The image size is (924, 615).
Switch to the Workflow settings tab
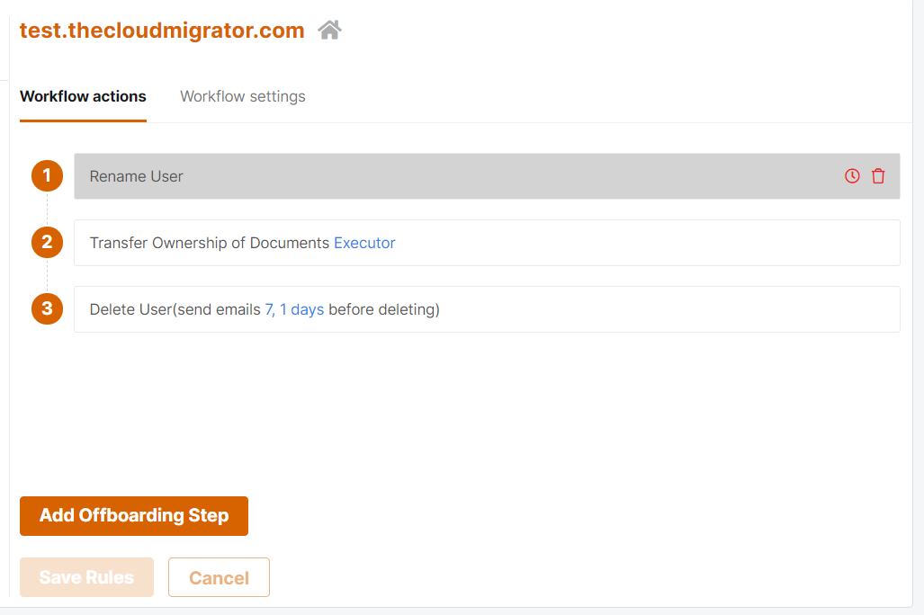click(243, 96)
